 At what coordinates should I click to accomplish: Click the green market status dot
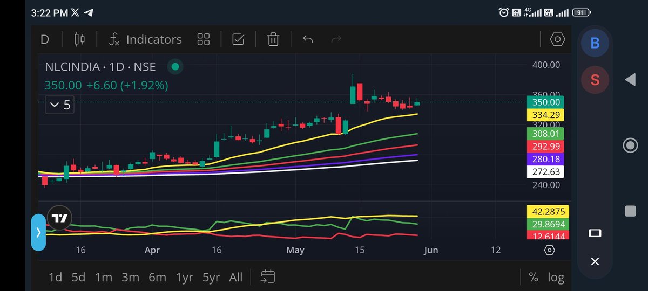174,67
